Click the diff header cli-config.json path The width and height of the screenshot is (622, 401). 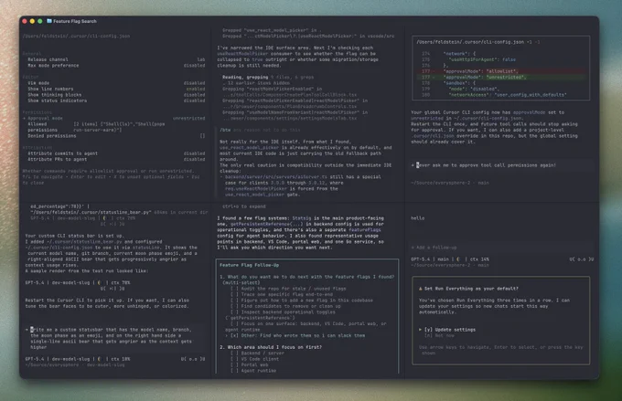tap(470, 42)
